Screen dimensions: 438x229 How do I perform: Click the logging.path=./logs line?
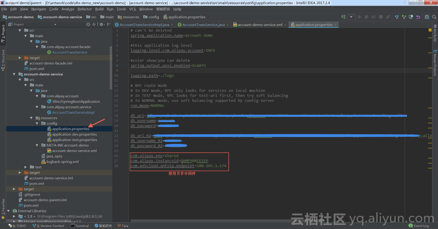[152, 75]
